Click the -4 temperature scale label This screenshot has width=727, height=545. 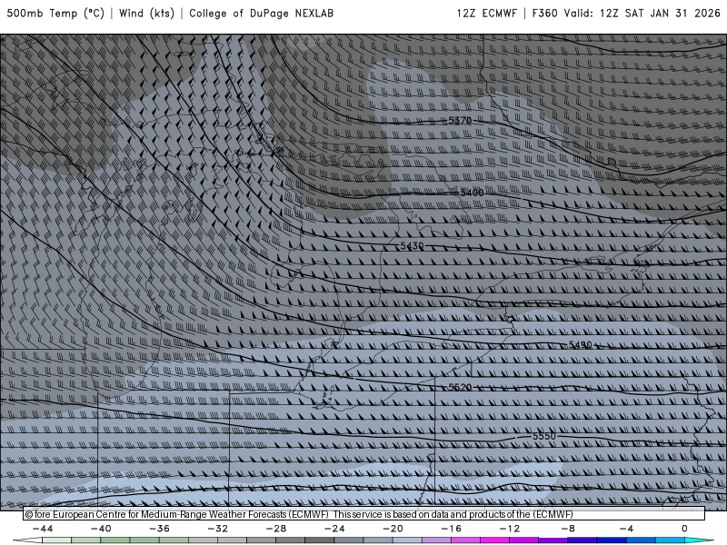pos(626,529)
